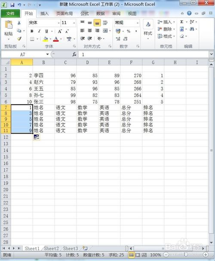The height and width of the screenshot is (261, 215).
Task: Click the fx insert function icon
Action: [x=74, y=54]
